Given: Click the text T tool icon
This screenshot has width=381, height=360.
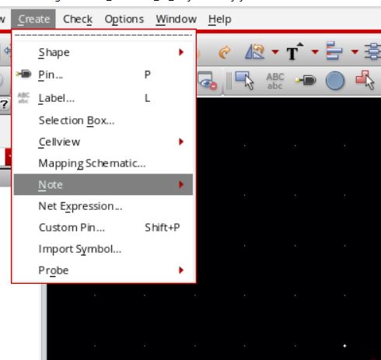Looking at the screenshot, I should click(295, 51).
